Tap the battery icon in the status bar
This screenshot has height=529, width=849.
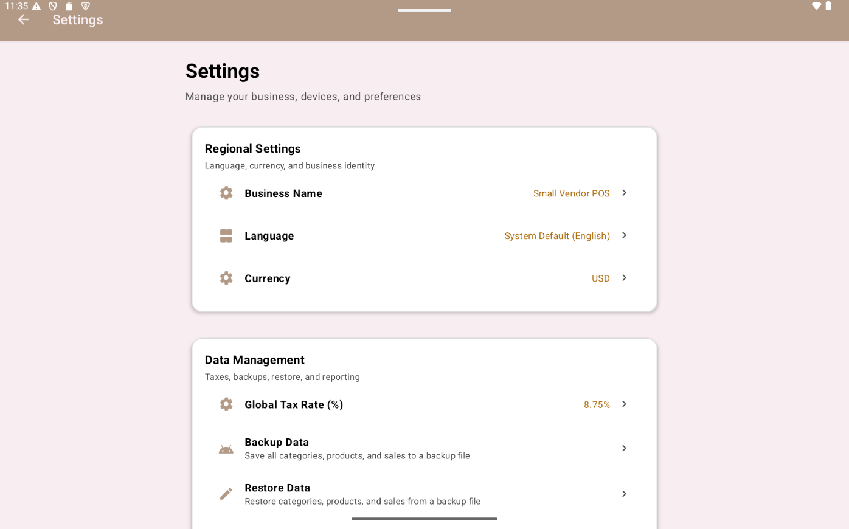coord(828,6)
